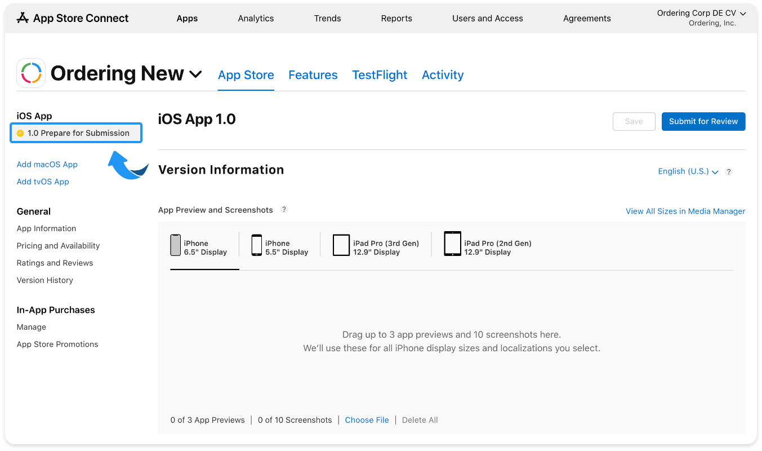Select iPad Pro (2nd Gen) 12.9" Display label
The height and width of the screenshot is (451, 762).
pyautogui.click(x=498, y=247)
